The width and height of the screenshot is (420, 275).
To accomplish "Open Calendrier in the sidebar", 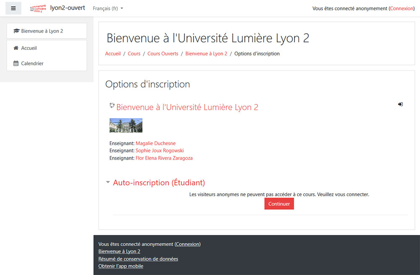I will [47, 63].
